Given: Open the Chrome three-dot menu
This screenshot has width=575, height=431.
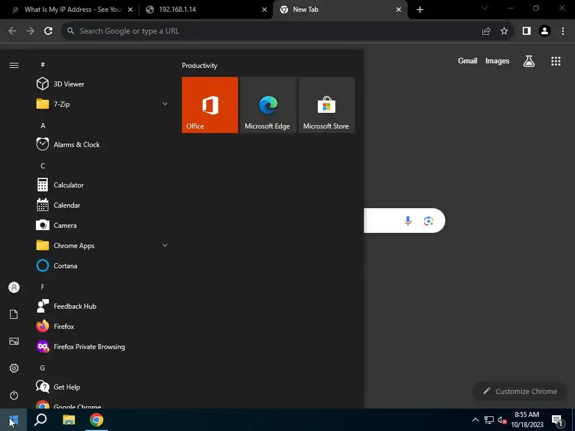Looking at the screenshot, I should (x=563, y=31).
